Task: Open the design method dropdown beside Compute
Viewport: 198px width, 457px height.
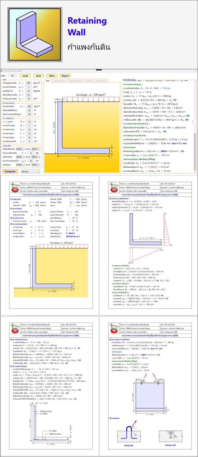Action: coord(31,171)
